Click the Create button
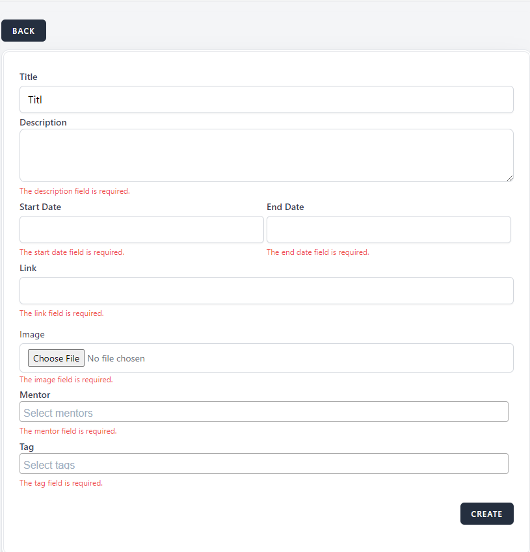Viewport: 530px width, 552px height. (486, 514)
